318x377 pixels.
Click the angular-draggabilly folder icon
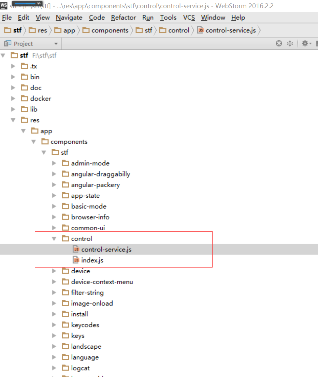(66, 174)
